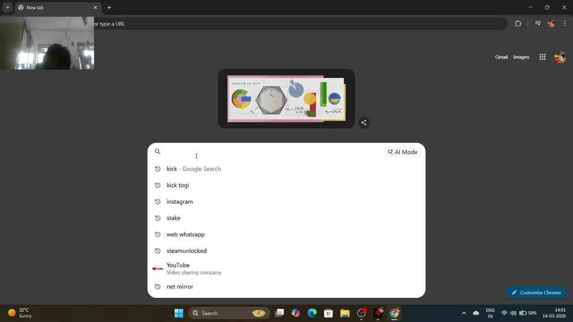Open the Chrome tab search dropdown arrow
The width and height of the screenshot is (573, 322).
(x=8, y=8)
